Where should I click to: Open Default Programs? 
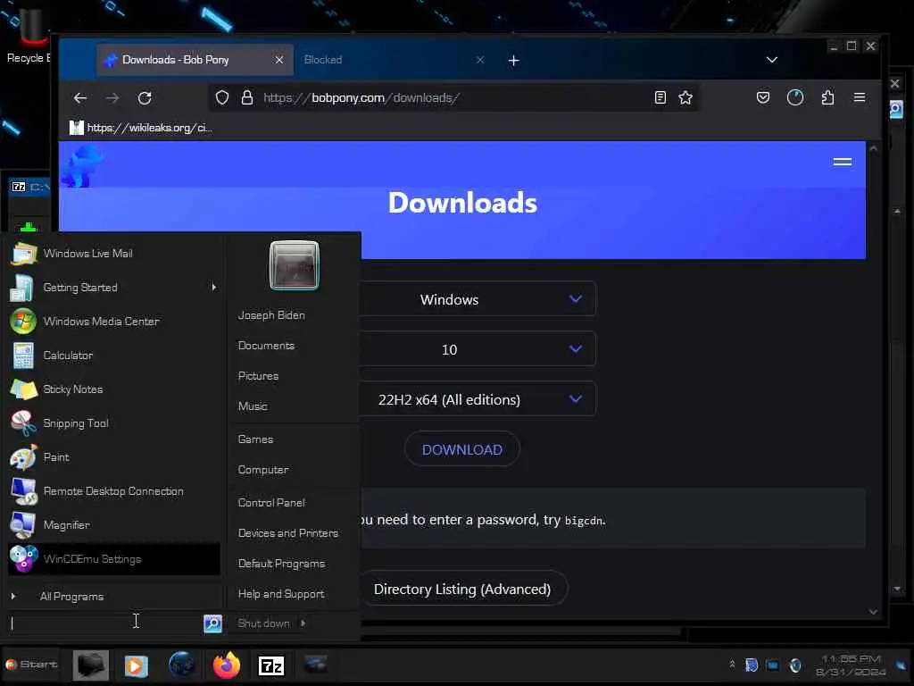(281, 563)
